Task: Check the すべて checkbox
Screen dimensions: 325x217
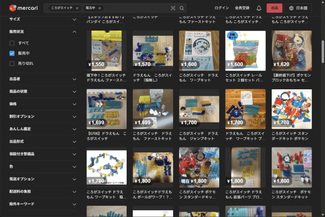Action: 12,43
